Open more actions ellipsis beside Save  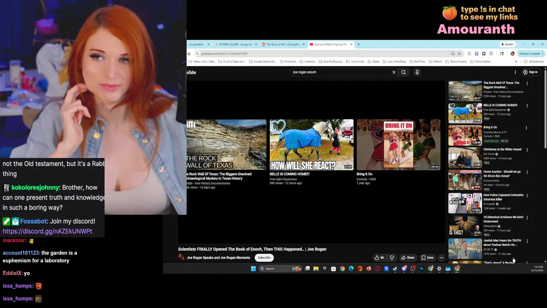point(441,258)
